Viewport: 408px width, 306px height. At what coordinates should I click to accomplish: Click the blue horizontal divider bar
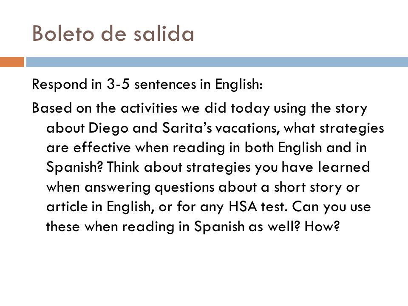[217, 62]
